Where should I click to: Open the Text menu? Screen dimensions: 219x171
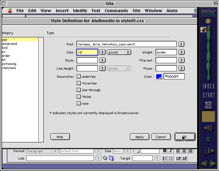click(x=96, y=11)
